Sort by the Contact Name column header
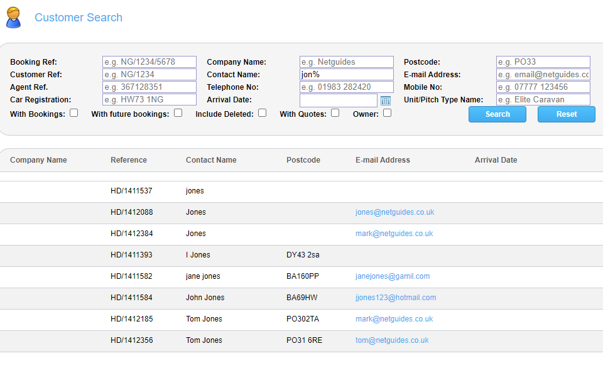This screenshot has width=603, height=373. 211,160
